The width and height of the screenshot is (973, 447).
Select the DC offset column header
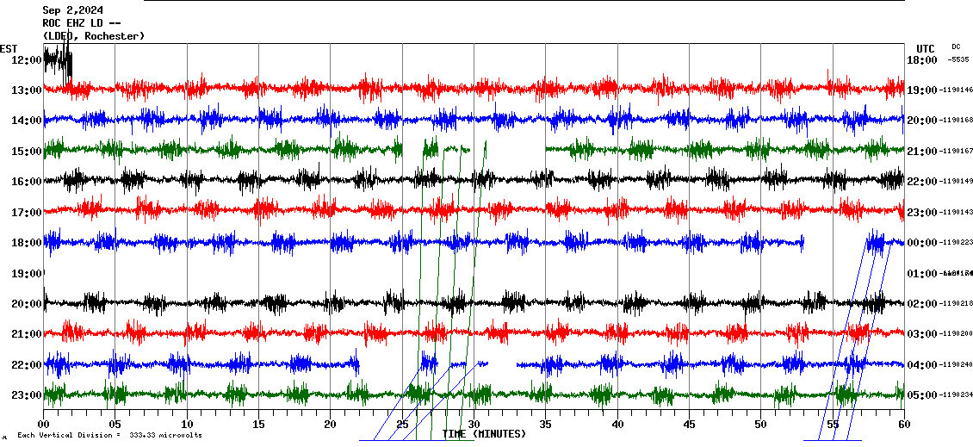point(956,47)
